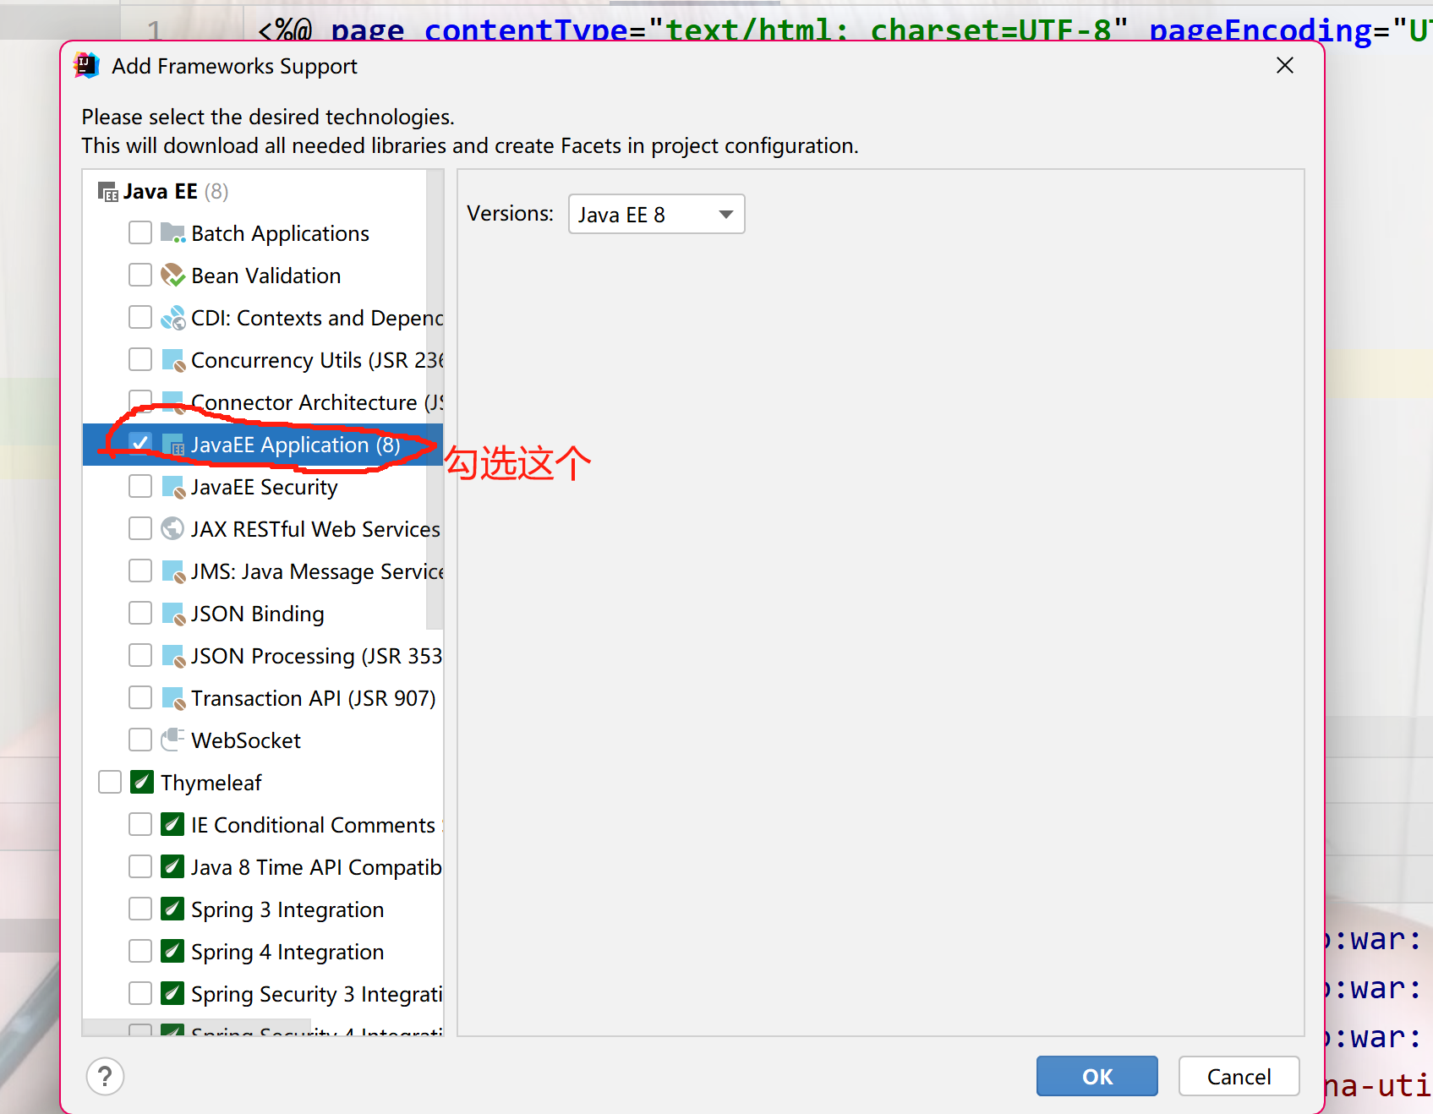Open the help question mark icon
This screenshot has height=1114, width=1433.
tap(105, 1076)
